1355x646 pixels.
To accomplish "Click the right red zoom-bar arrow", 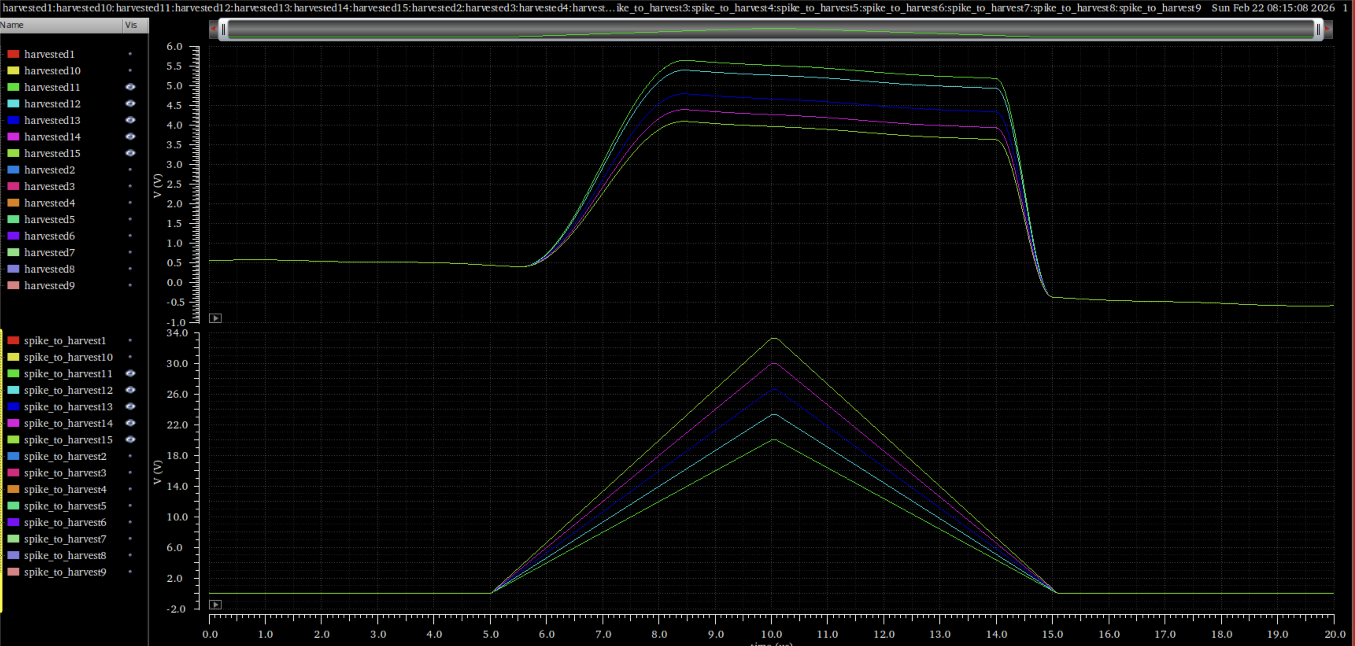I will pos(1327,30).
